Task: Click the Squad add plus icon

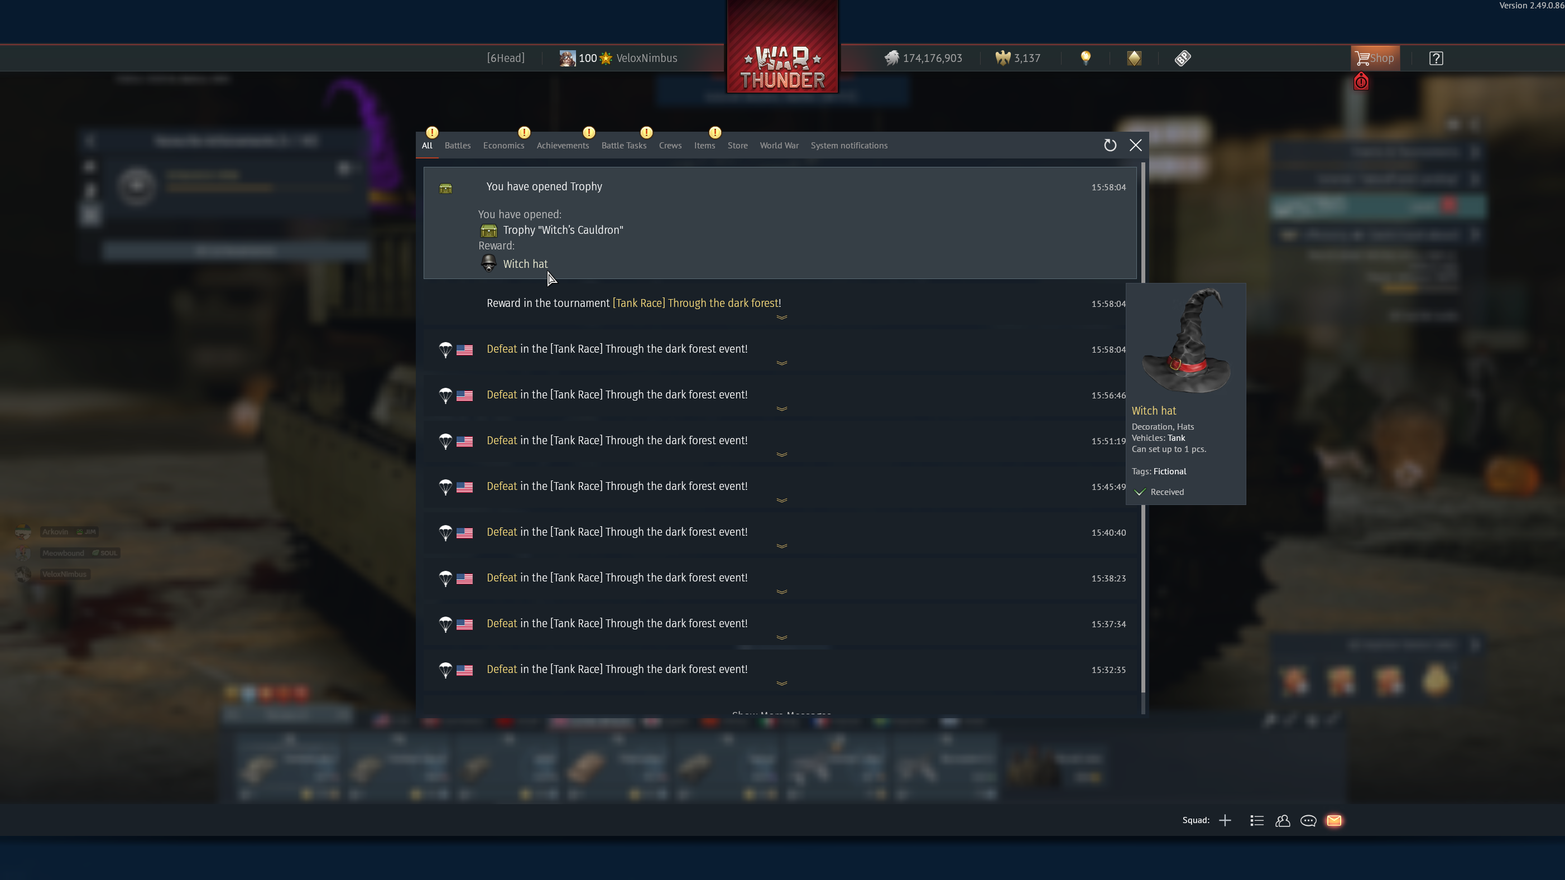Action: [x=1225, y=820]
